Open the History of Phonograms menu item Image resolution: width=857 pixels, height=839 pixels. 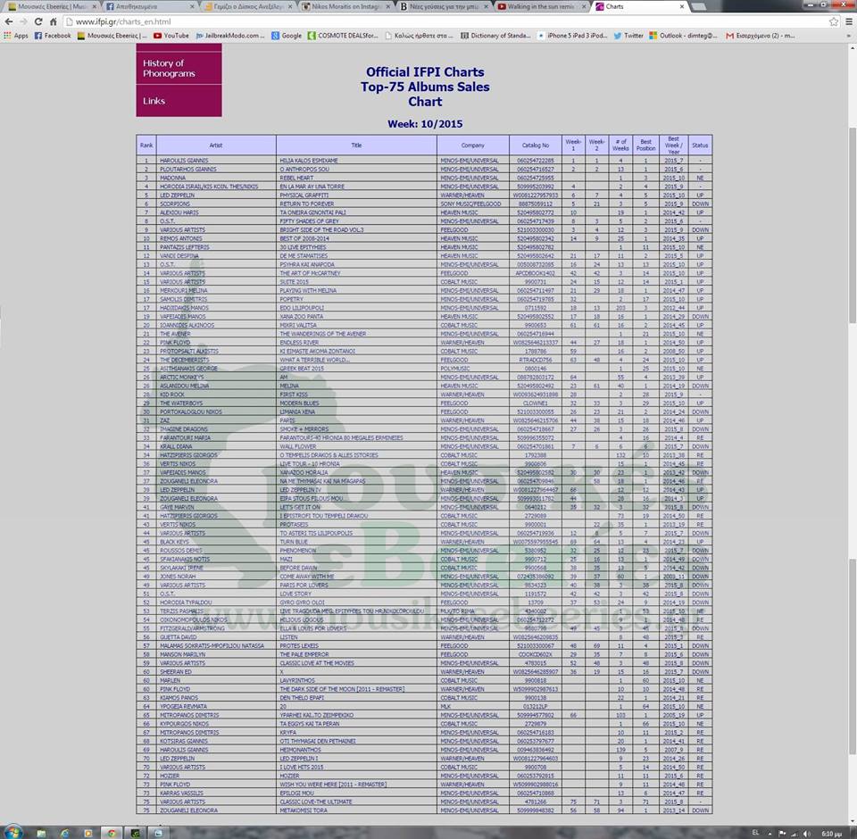tap(179, 69)
